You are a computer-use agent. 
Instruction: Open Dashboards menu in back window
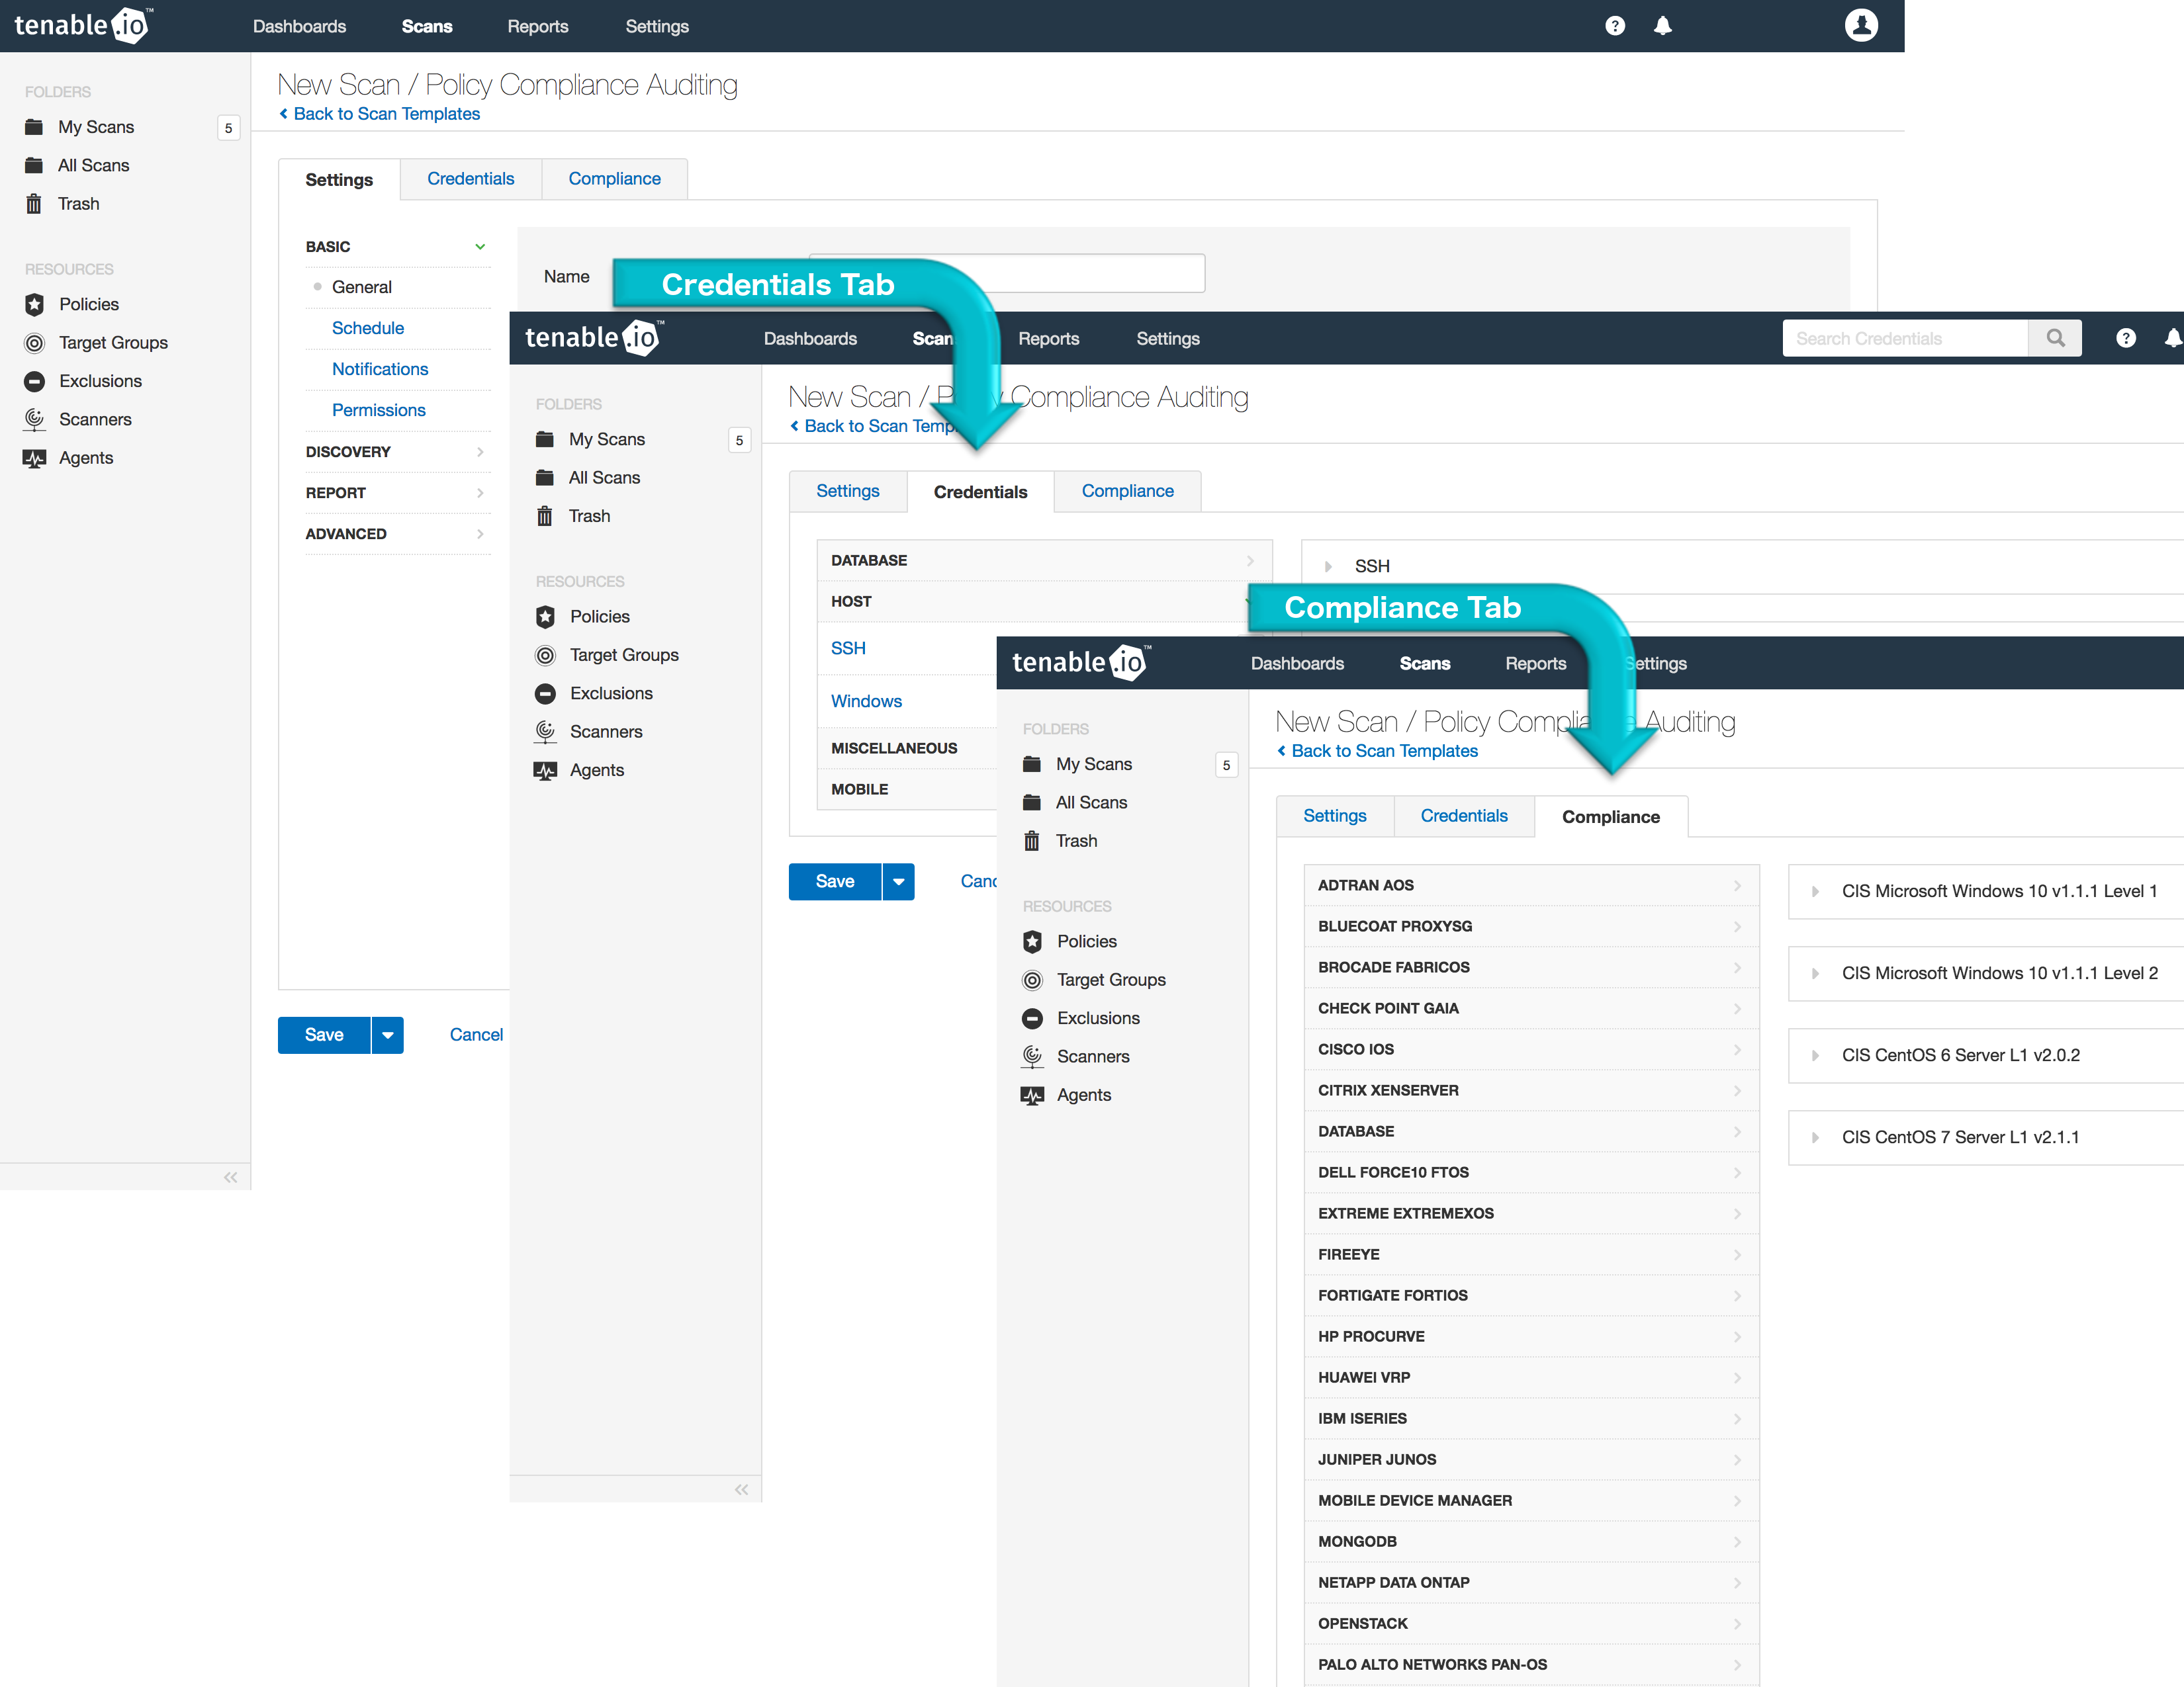tap(299, 26)
